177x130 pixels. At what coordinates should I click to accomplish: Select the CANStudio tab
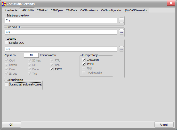(27, 10)
